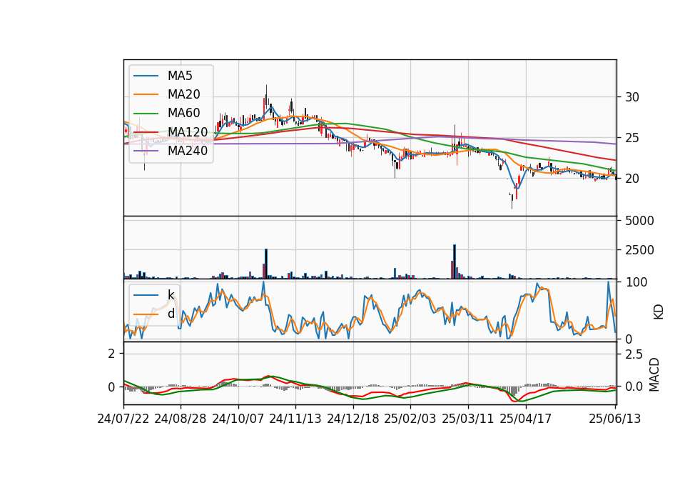This screenshot has width=685, height=493.
Task: Click the price axis value 30
Action: [632, 97]
